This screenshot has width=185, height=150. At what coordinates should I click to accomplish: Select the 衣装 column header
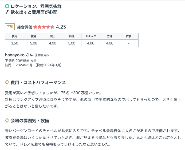pyautogui.click(x=129, y=36)
